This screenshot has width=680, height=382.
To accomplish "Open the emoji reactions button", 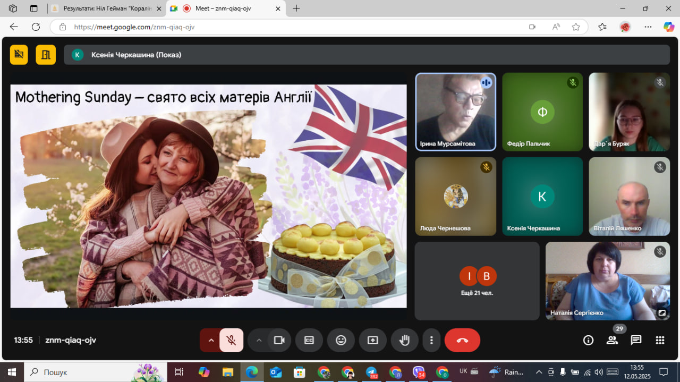I will [x=341, y=340].
